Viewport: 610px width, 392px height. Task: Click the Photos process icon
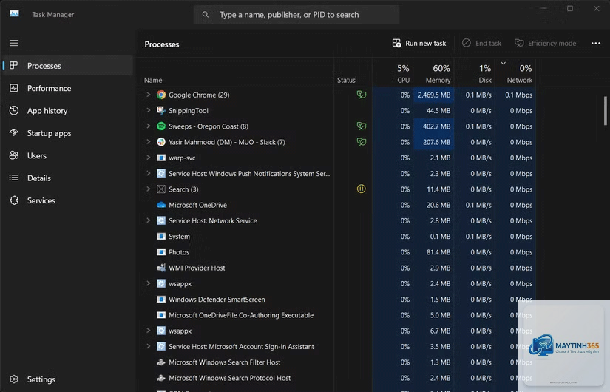tap(161, 252)
